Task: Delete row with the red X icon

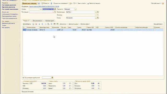Action: (x=36, y=24)
